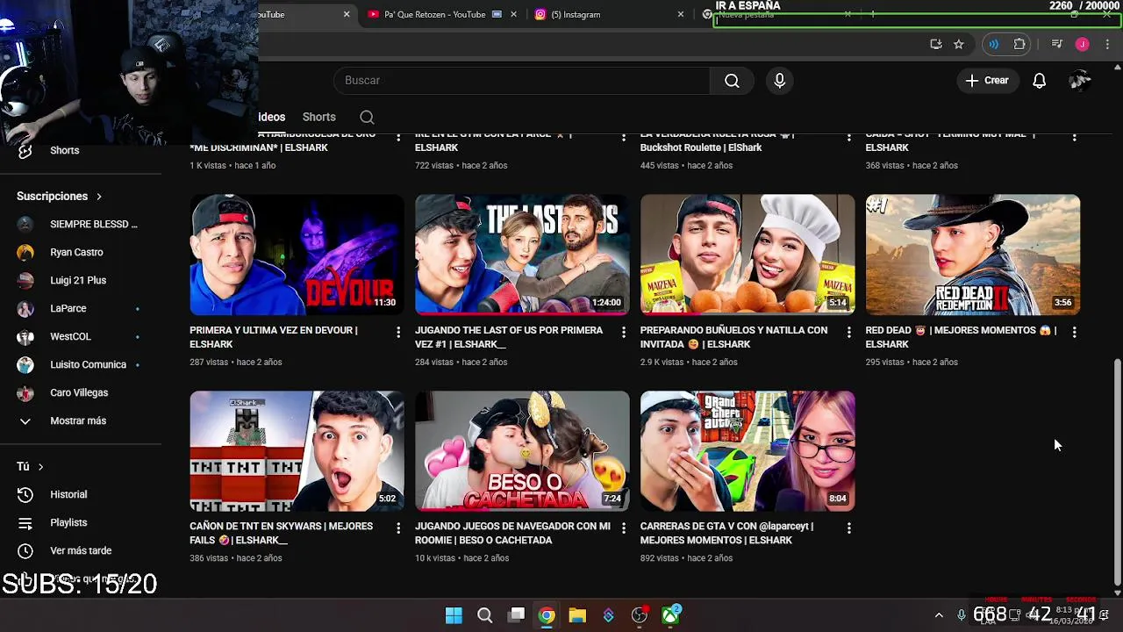Viewport: 1123px width, 632px height.
Task: Open options menu for Cañon de TNT Skywars video
Action: tap(398, 528)
